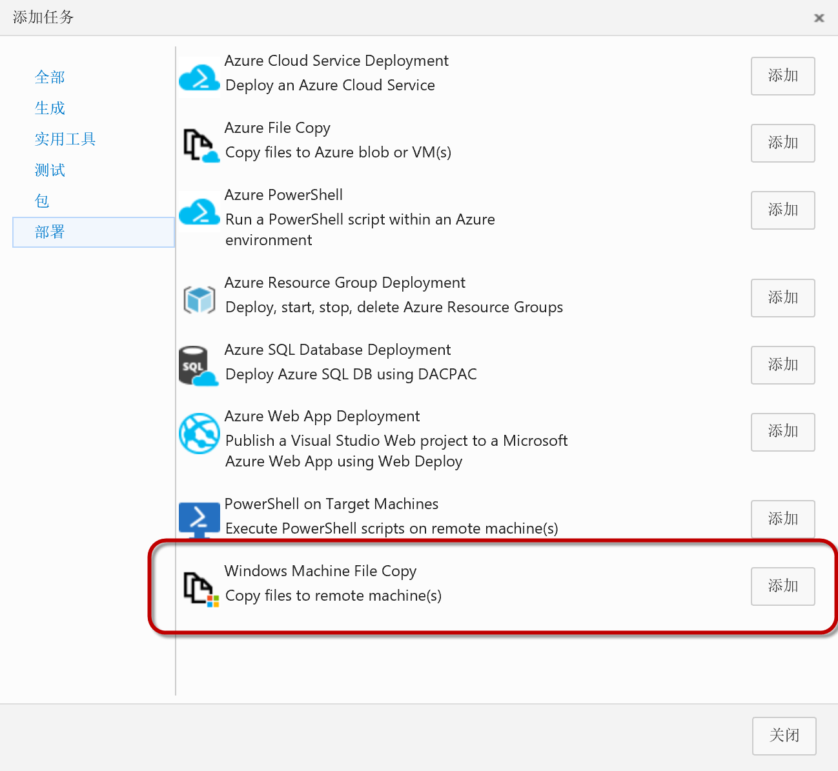Click the Azure File Copy icon
The width and height of the screenshot is (838, 771).
(201, 145)
